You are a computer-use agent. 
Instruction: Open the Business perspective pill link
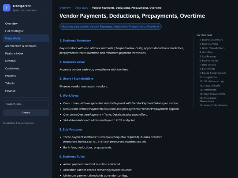[111, 26]
